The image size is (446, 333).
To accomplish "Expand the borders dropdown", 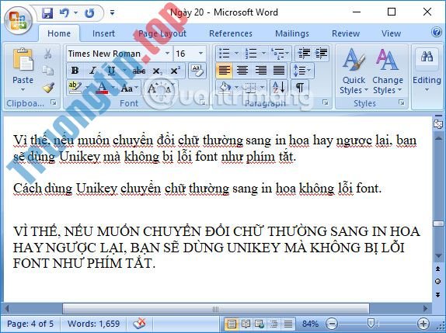I will 262,87.
